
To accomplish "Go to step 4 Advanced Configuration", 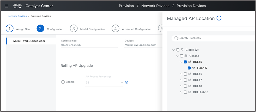I will coord(132,29).
